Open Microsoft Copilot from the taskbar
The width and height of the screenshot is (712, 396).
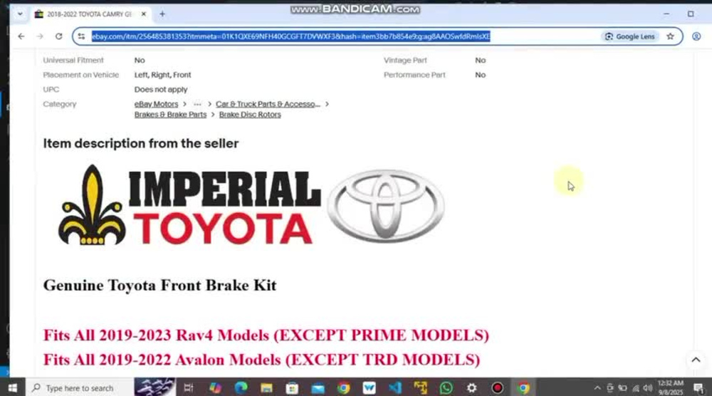[215, 388]
